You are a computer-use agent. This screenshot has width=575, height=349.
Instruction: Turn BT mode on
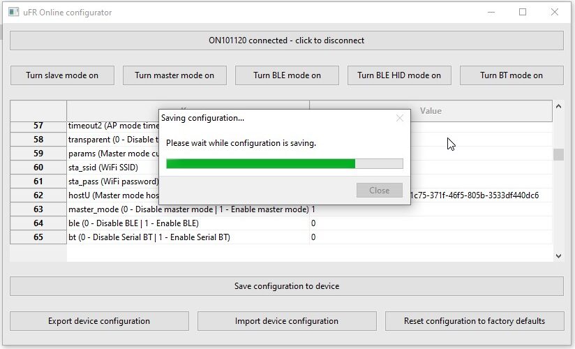tap(511, 75)
